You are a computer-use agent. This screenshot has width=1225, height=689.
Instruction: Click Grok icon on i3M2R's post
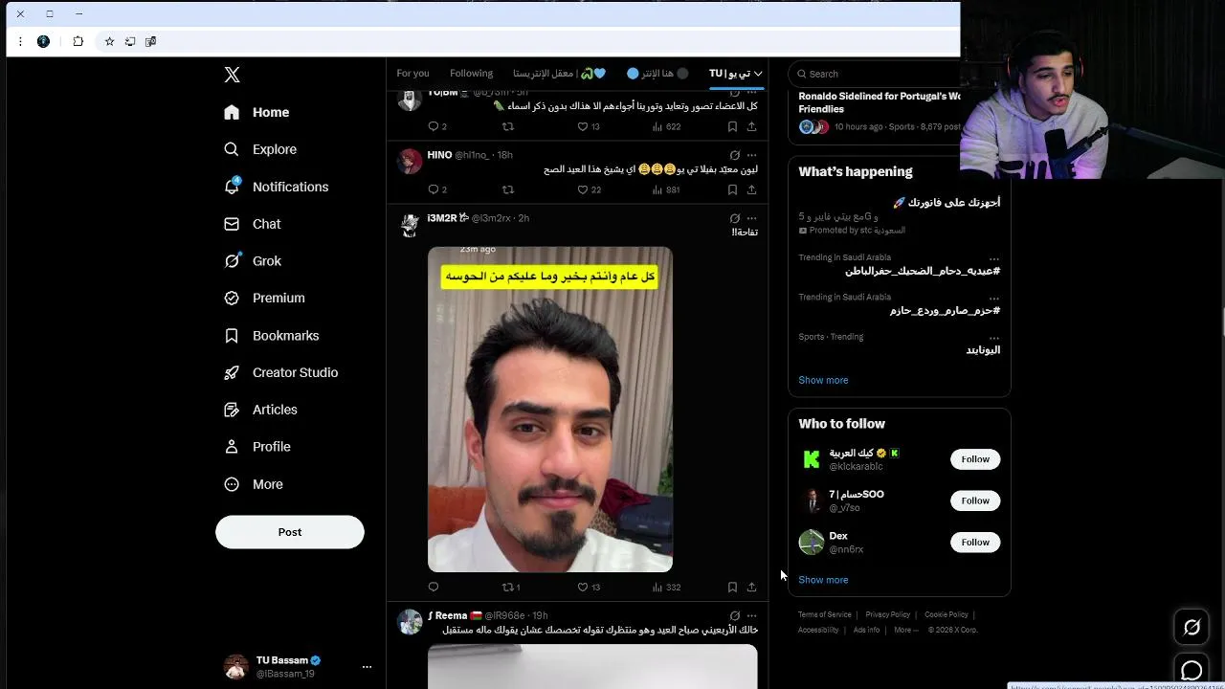(x=734, y=218)
